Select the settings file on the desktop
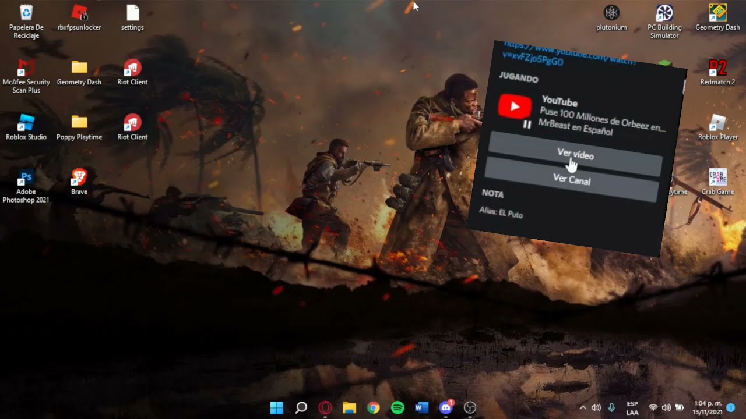This screenshot has width=746, height=419. (x=132, y=17)
